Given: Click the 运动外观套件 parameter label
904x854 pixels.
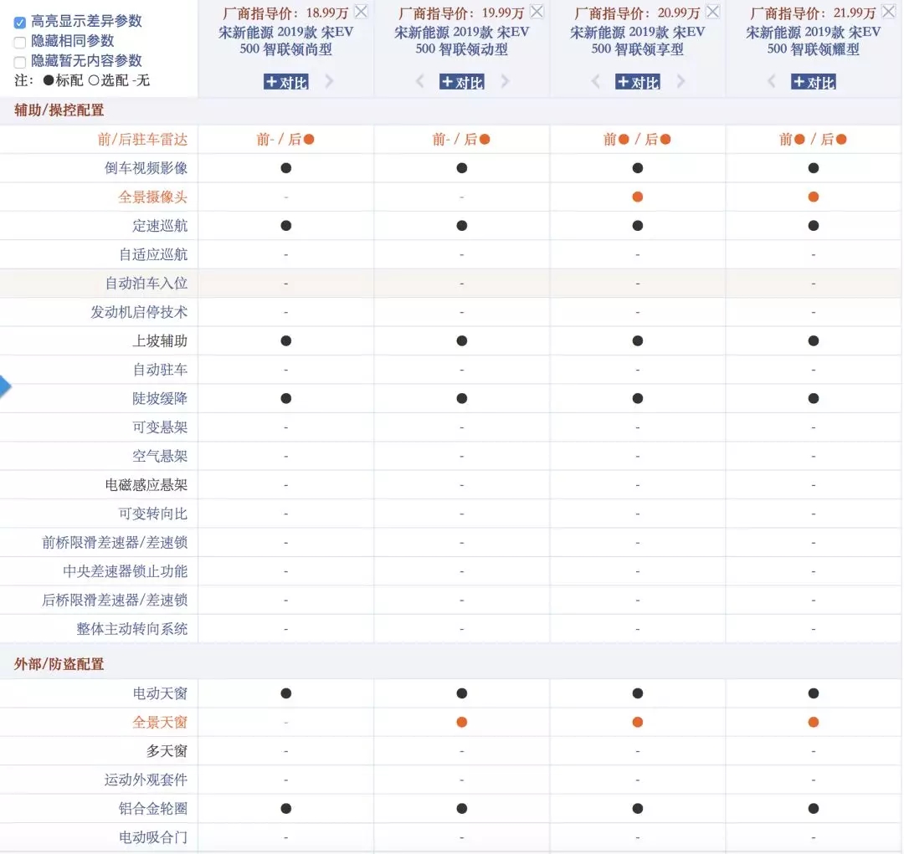Looking at the screenshot, I should point(146,780).
